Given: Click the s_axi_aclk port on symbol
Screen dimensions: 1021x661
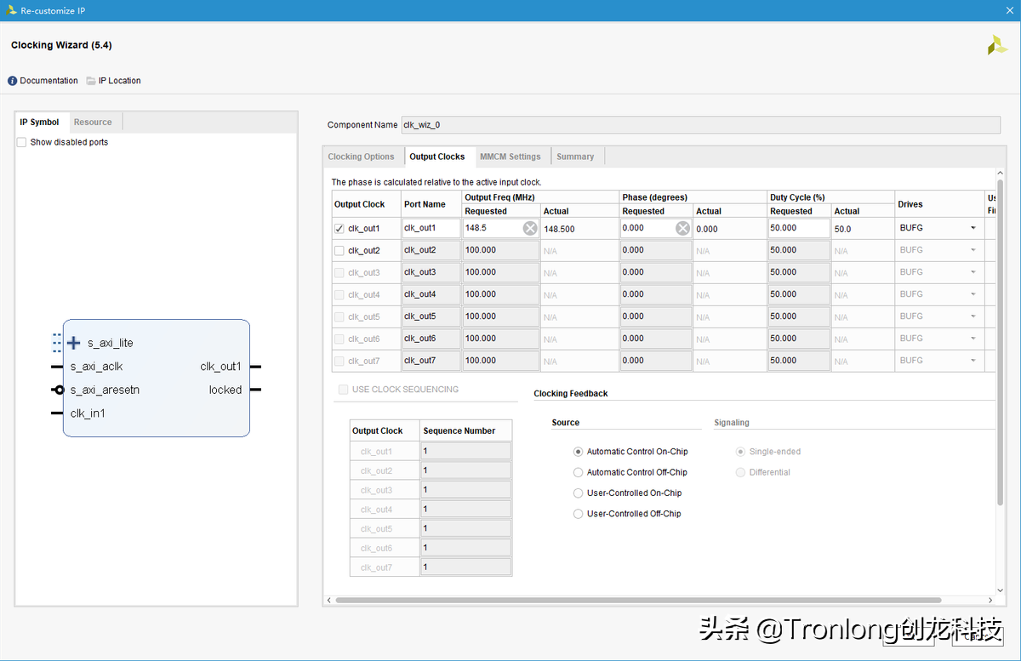Looking at the screenshot, I should [96, 367].
